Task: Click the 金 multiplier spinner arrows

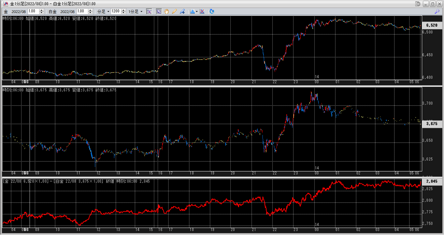Action: [42, 11]
